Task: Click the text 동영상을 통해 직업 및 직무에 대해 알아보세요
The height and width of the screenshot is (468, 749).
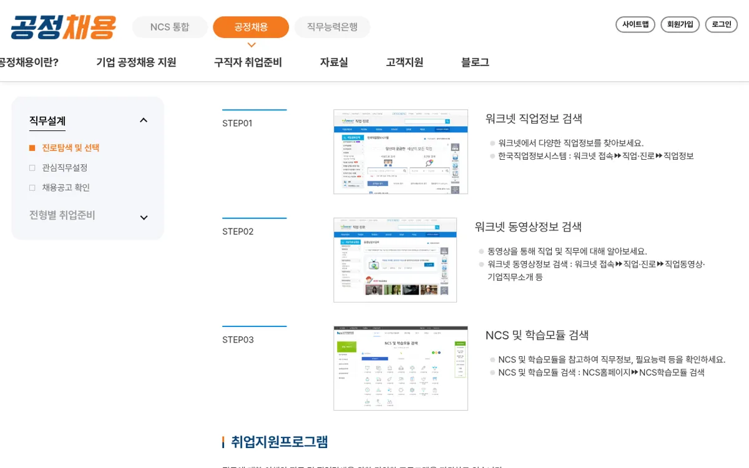Action: [x=567, y=251]
